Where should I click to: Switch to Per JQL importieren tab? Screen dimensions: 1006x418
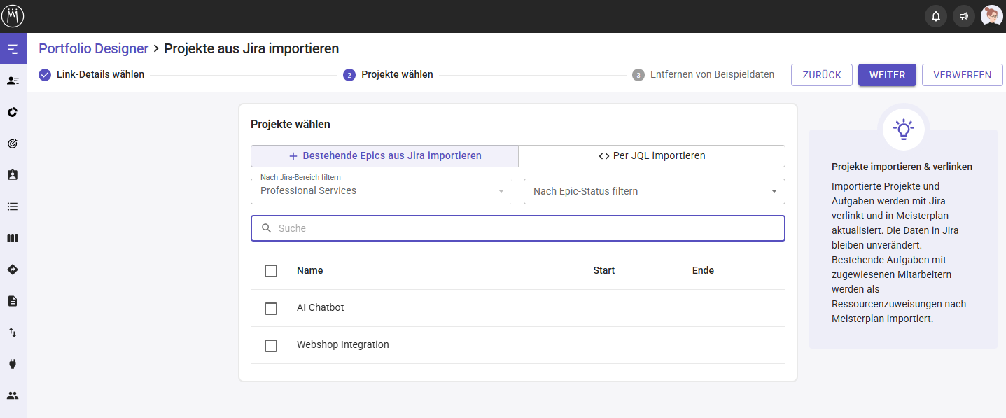click(x=652, y=156)
